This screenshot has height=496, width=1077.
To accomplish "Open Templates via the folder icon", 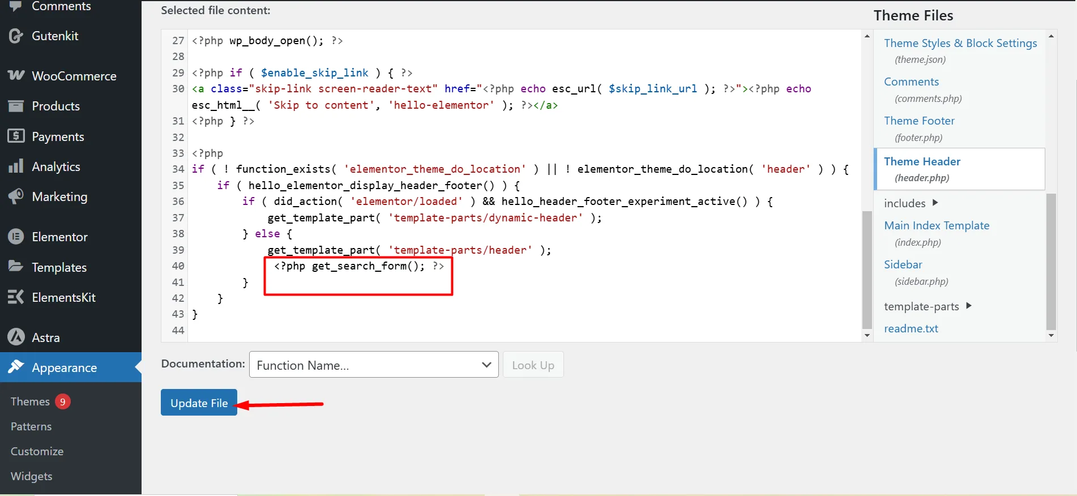I will point(16,266).
